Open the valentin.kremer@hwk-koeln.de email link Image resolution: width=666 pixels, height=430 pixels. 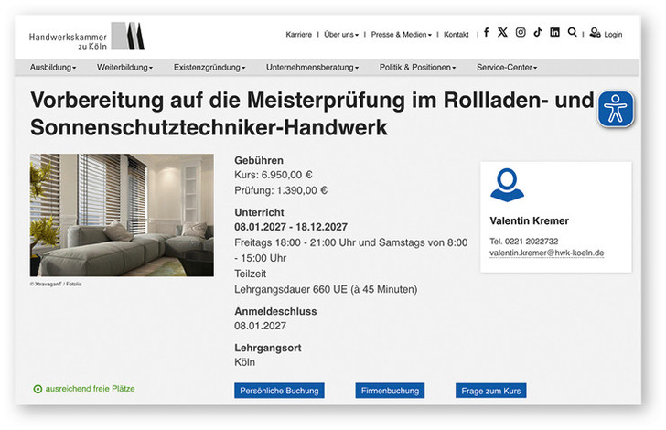(547, 253)
